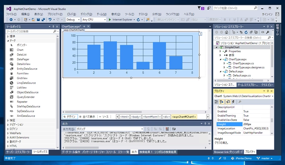285x165 pixels.
Task: Open the ビルド(B) menu
Action: [x=71, y=14]
